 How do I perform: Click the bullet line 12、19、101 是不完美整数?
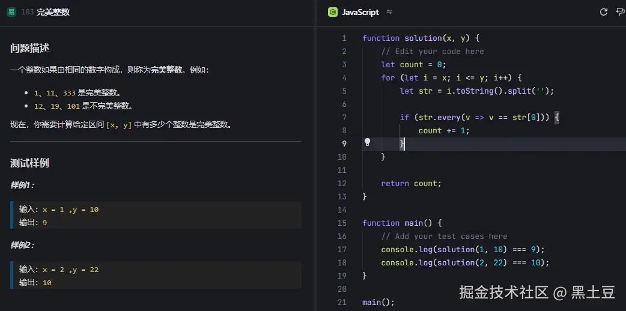(x=83, y=106)
